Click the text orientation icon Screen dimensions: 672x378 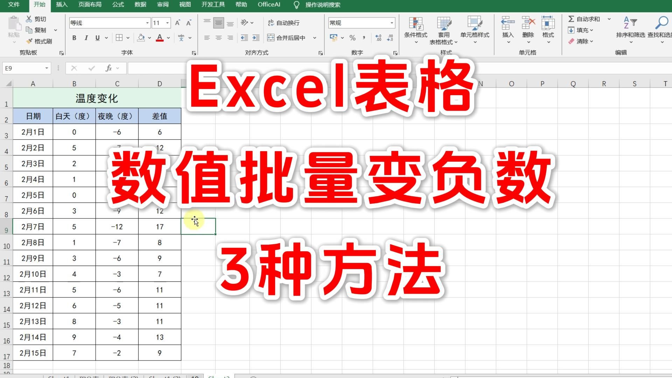(244, 23)
